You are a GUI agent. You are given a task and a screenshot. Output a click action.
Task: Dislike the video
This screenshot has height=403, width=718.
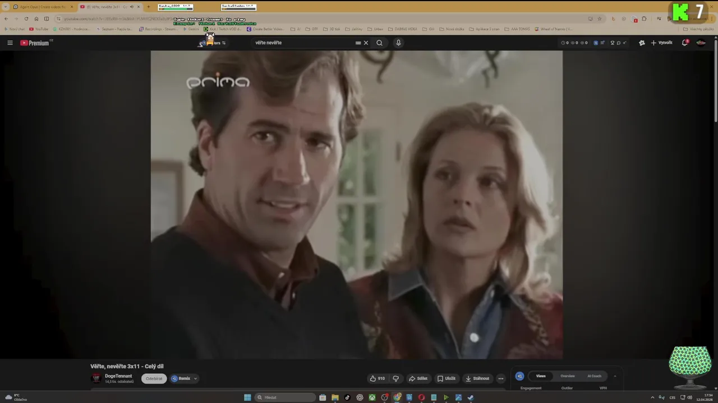coord(395,378)
